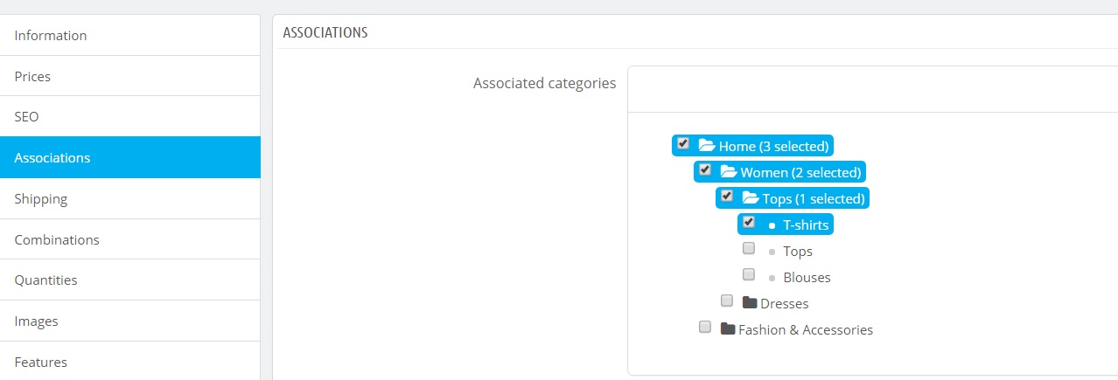Collapse the Women (2 selected) node
Image resolution: width=1118 pixels, height=380 pixels.
[x=801, y=172]
